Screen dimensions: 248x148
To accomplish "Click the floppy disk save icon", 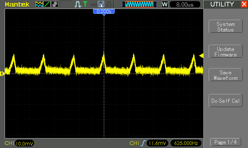I will 101,4.
